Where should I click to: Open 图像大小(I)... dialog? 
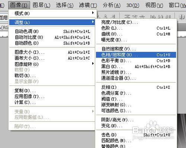[x=52, y=52]
